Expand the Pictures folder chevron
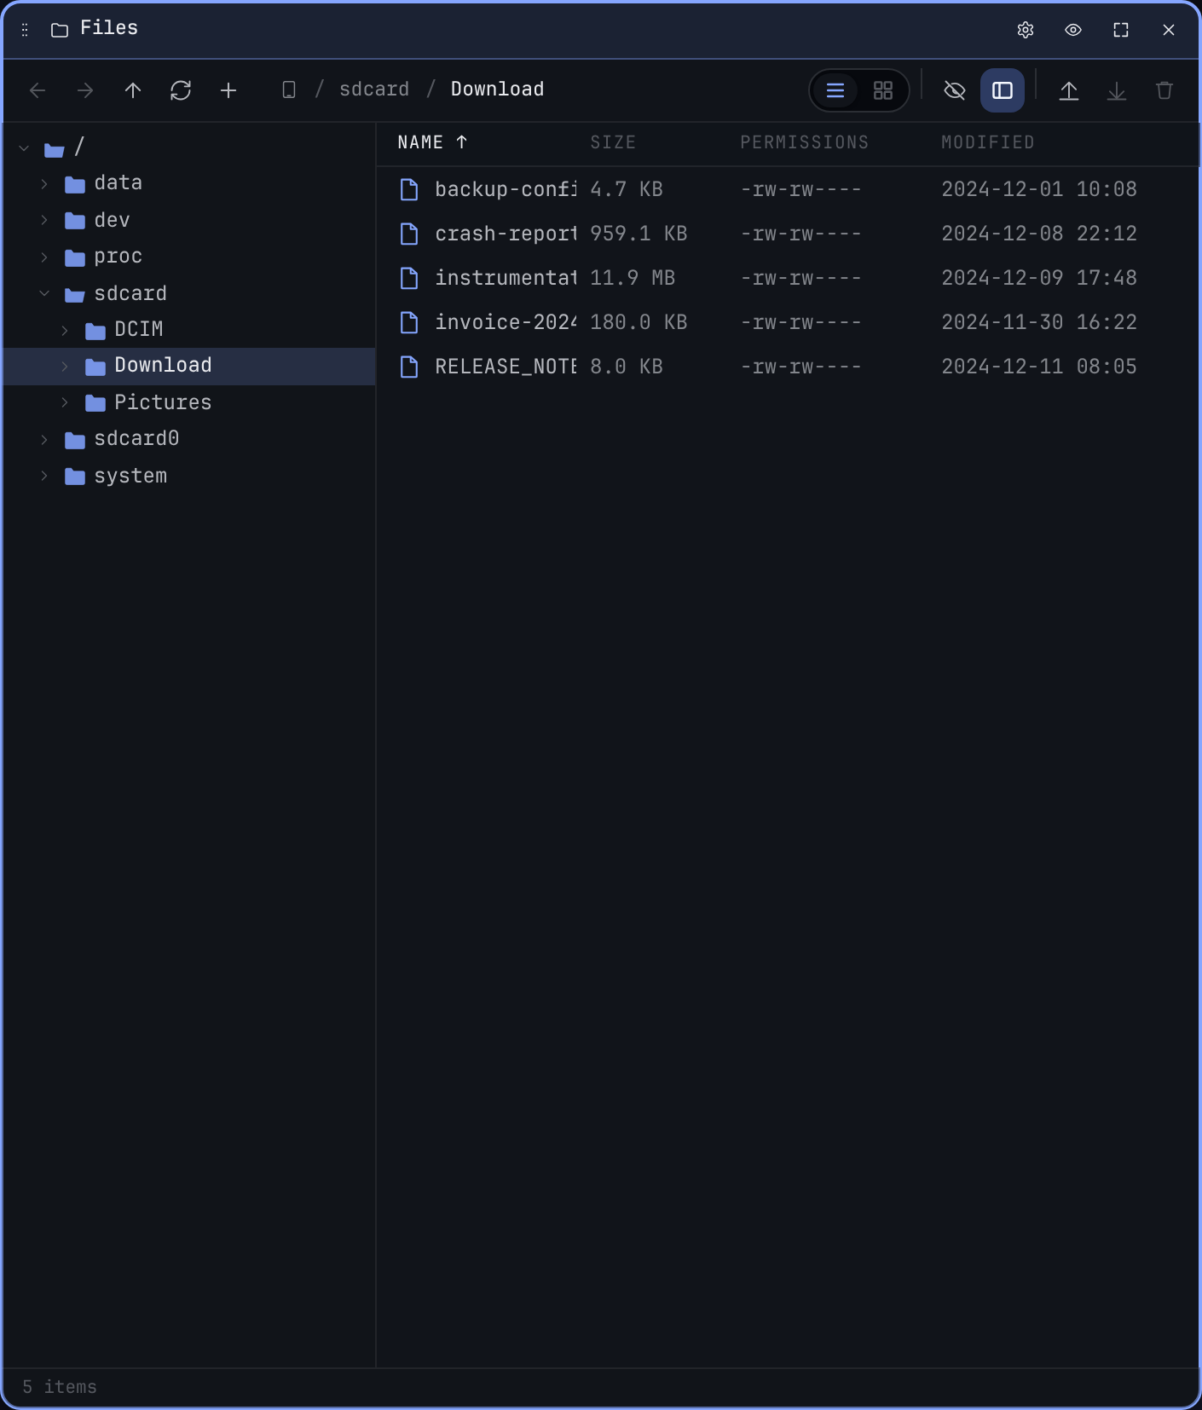1202x1410 pixels. (x=65, y=403)
